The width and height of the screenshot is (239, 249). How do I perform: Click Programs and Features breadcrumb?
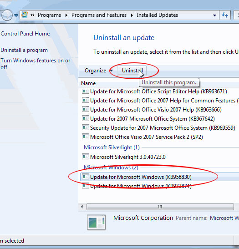coord(99,15)
